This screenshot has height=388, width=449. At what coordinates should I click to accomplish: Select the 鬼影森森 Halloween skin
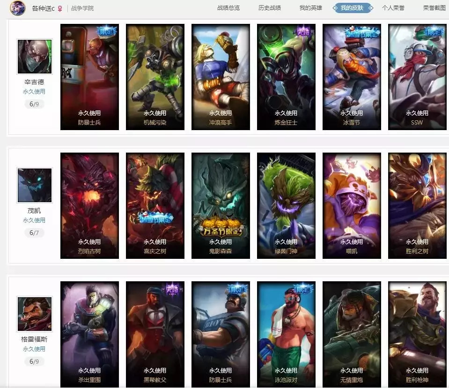click(x=221, y=205)
